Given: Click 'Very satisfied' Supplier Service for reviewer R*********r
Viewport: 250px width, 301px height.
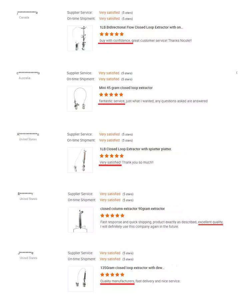Looking at the screenshot, I should tap(110, 194).
